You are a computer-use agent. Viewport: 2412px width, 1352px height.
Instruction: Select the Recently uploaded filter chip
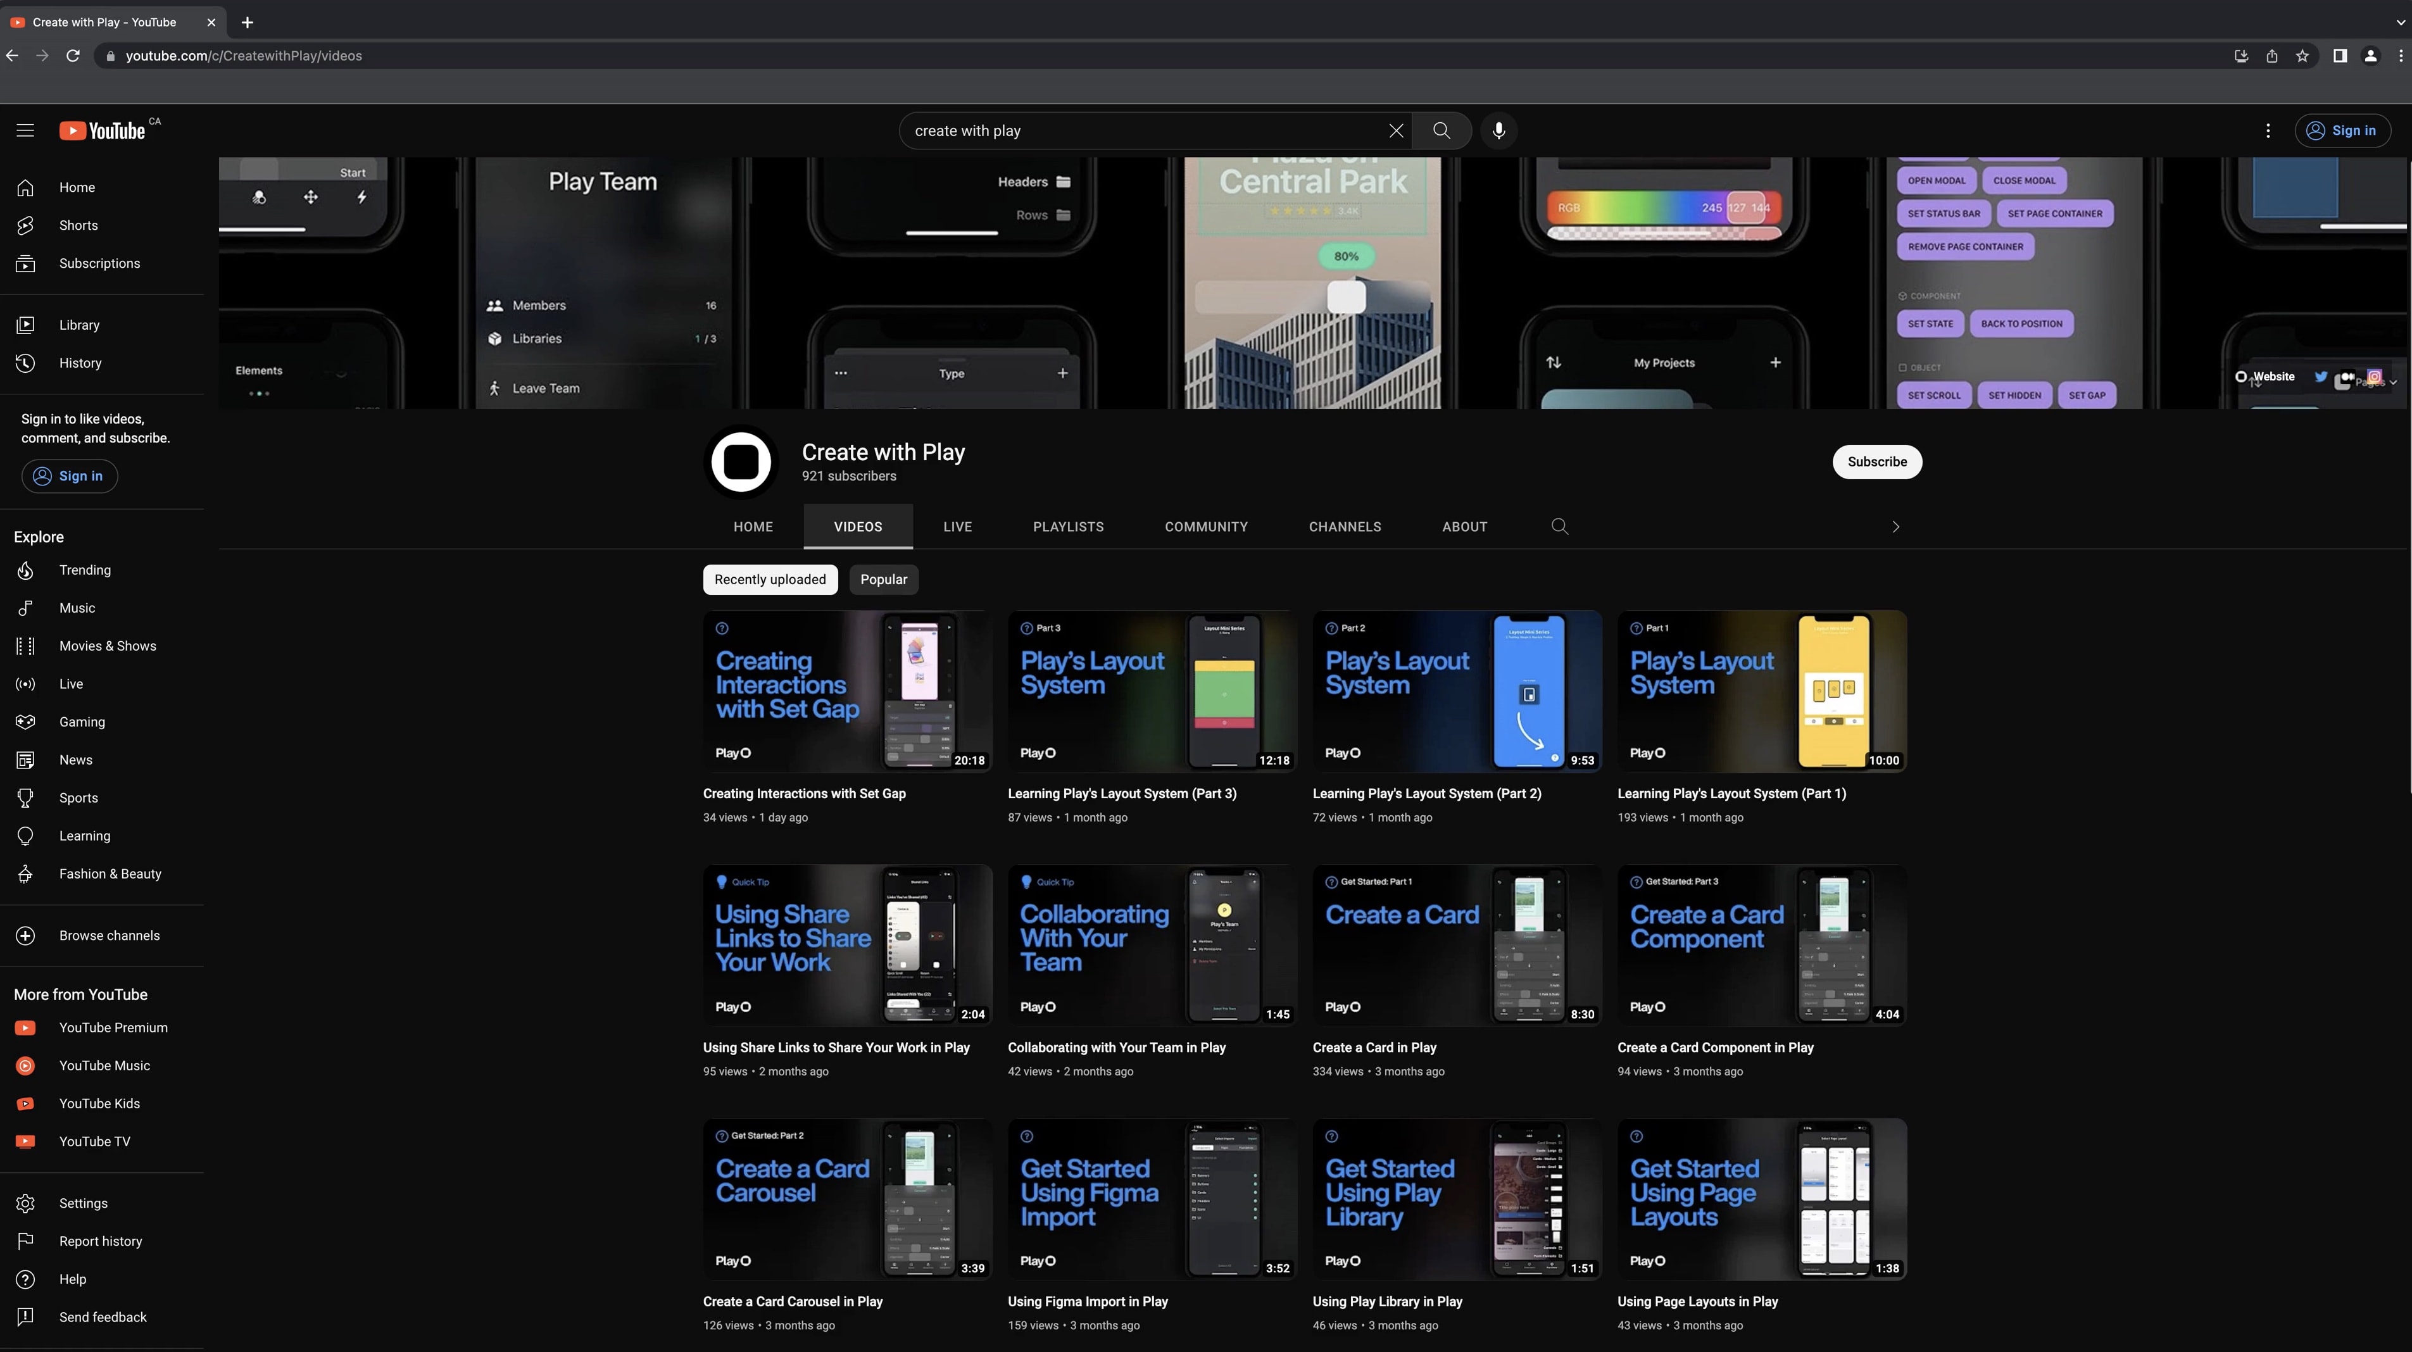(x=770, y=580)
